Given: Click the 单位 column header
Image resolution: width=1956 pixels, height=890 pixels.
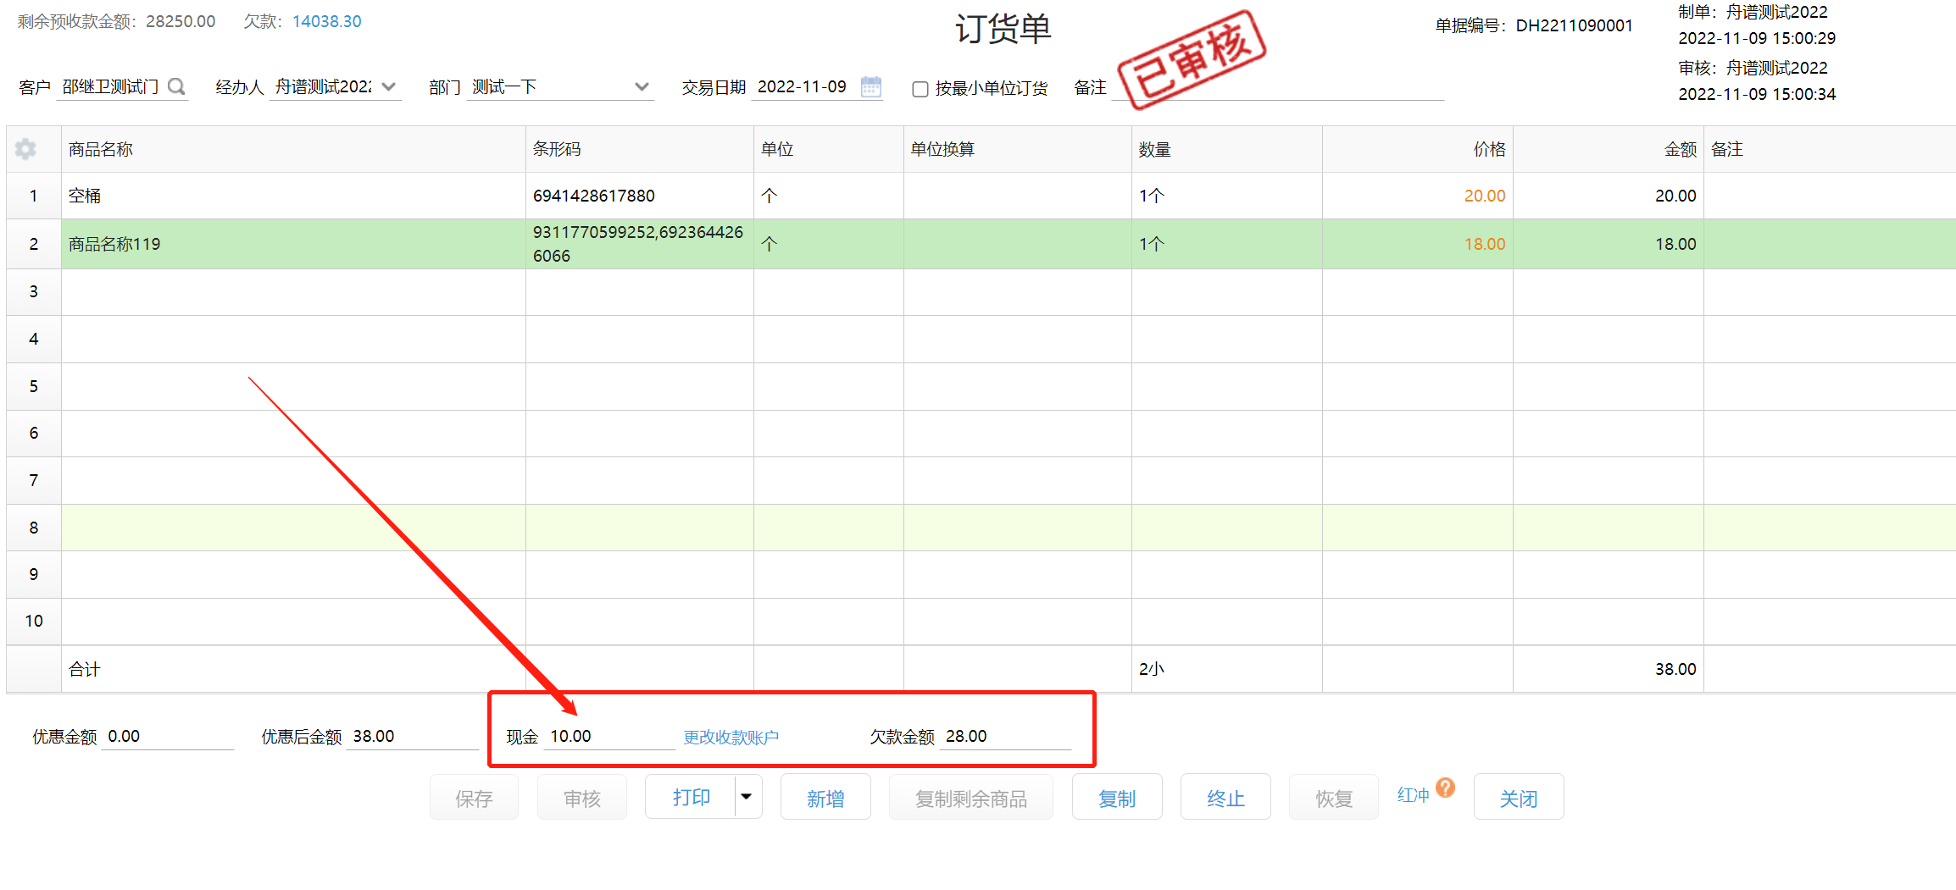Looking at the screenshot, I should (829, 149).
